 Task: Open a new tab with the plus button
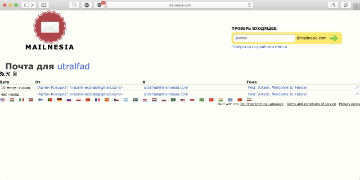point(356,5)
